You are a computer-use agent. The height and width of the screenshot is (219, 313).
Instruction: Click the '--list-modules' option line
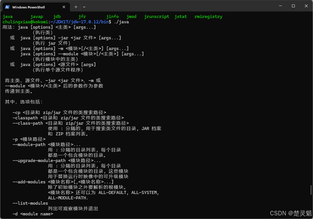click(30, 203)
